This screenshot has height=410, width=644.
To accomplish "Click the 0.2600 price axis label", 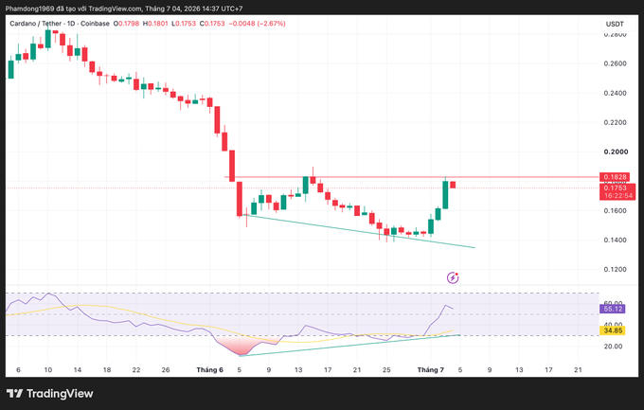I will [x=616, y=63].
